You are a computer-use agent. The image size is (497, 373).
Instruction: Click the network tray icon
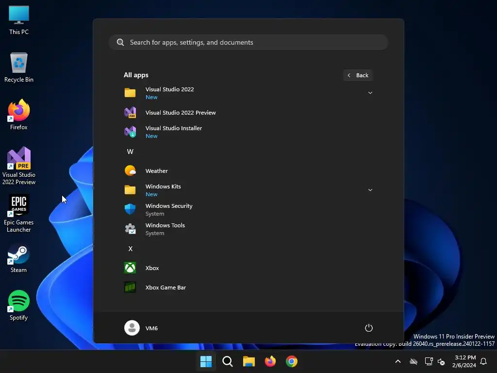click(x=429, y=361)
